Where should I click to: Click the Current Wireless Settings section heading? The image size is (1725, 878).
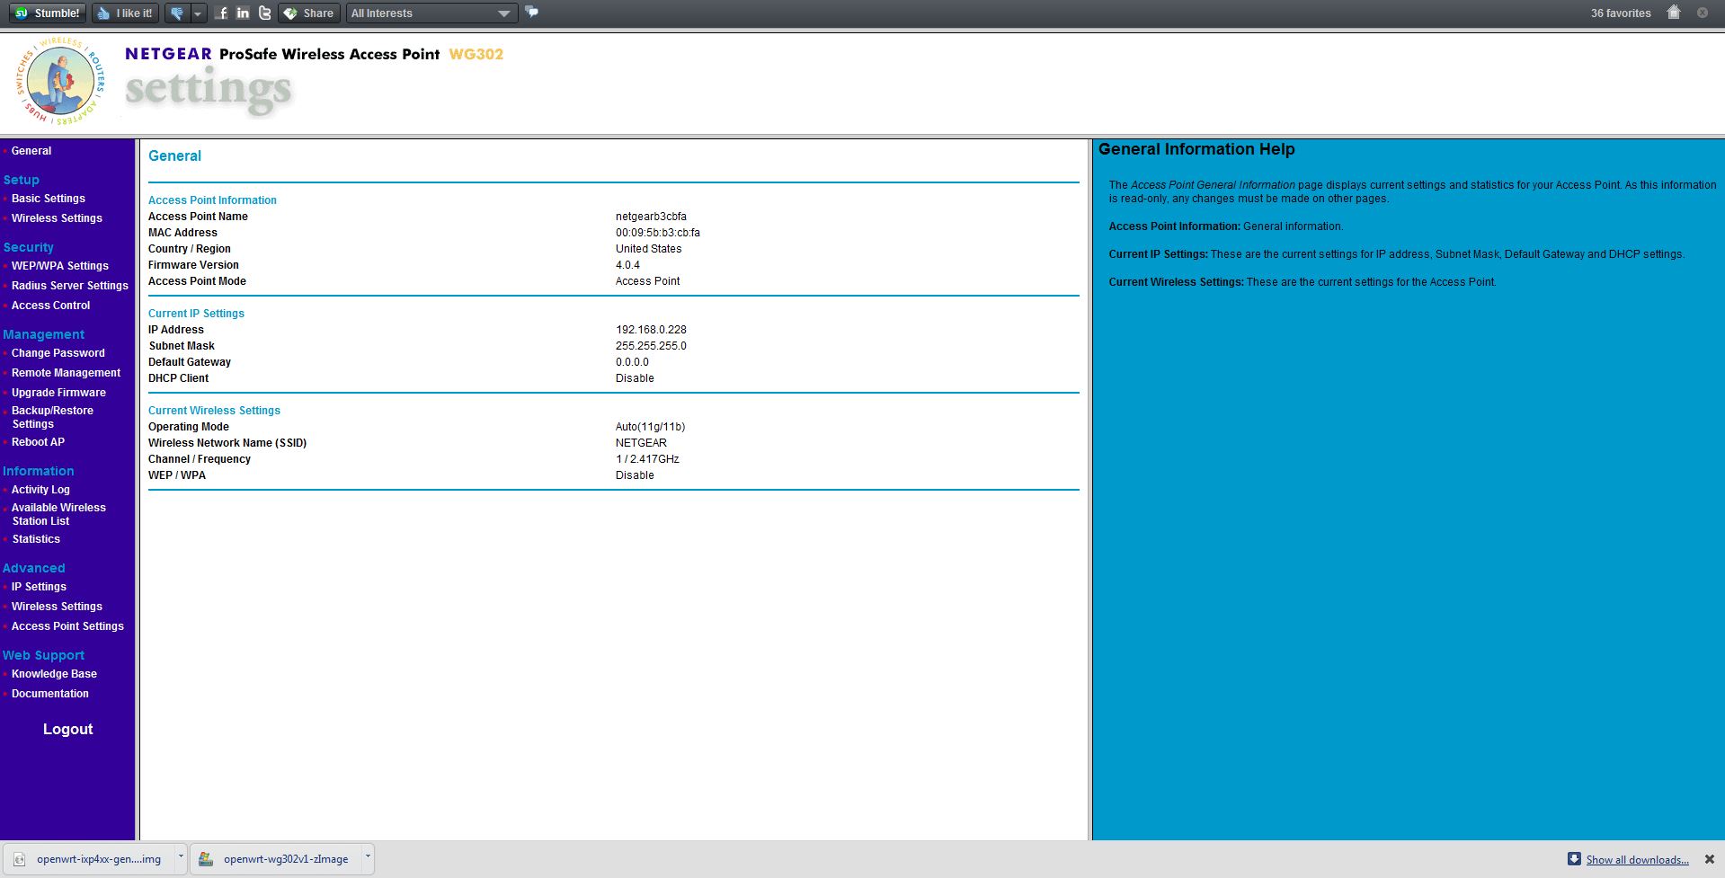[214, 411]
